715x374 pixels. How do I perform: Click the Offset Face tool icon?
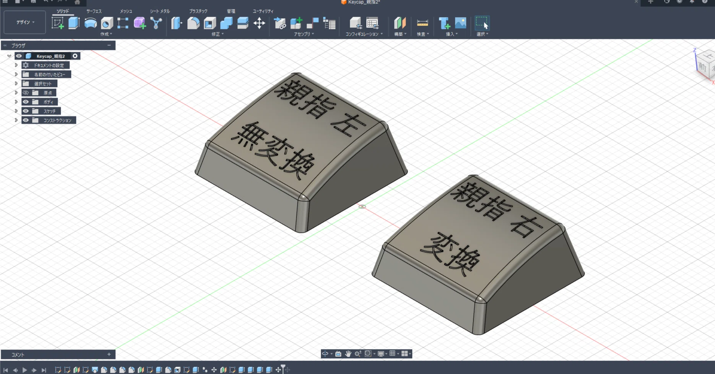(243, 23)
